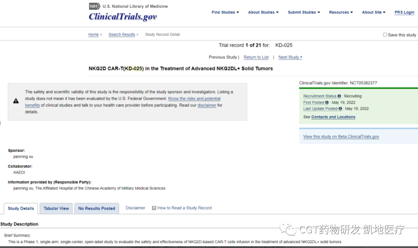Open Know the risks and potential link
This screenshot has width=418, height=248.
194,99
